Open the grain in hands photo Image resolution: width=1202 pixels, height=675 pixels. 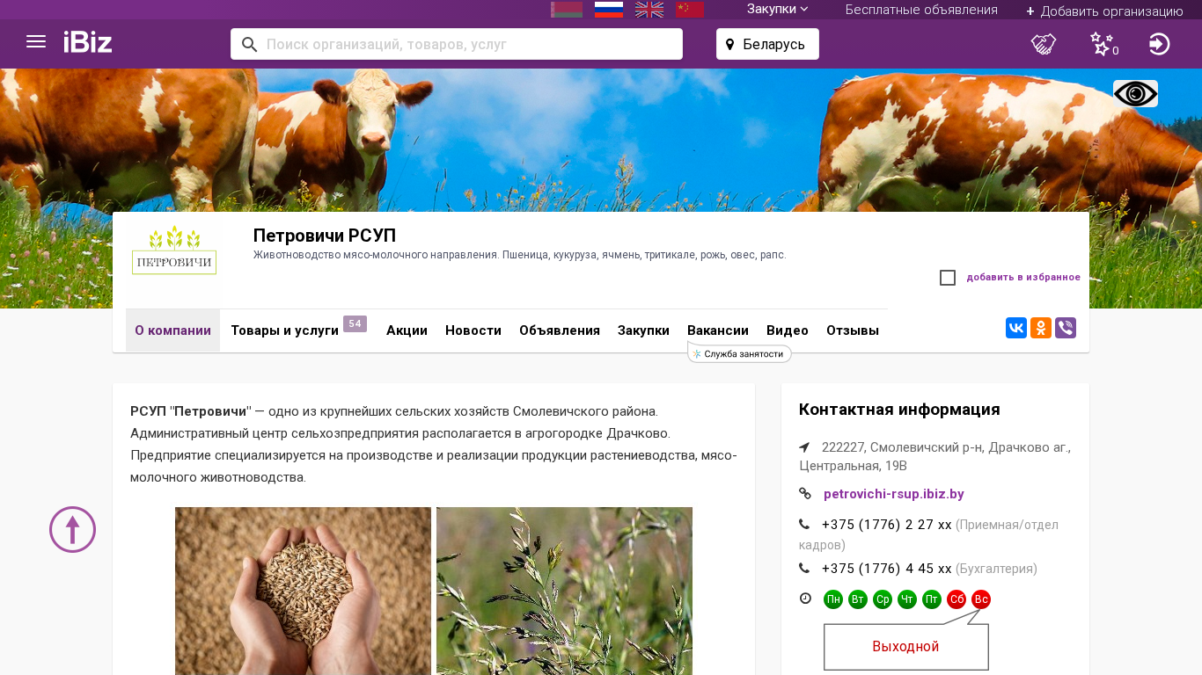coord(303,591)
